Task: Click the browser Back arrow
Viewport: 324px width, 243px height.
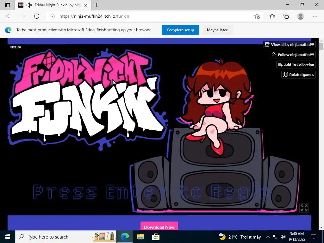Action: (9, 16)
